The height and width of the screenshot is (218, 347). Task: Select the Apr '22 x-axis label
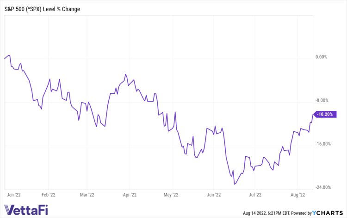coord(130,195)
